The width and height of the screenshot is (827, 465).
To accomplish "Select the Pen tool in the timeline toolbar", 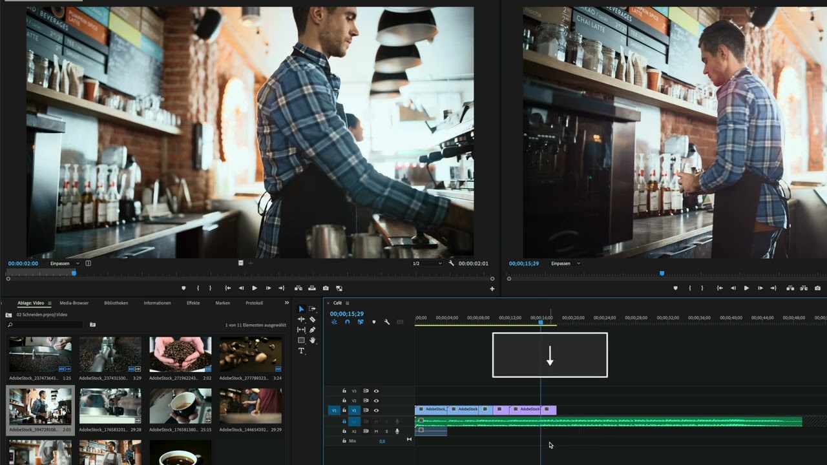I will point(312,329).
